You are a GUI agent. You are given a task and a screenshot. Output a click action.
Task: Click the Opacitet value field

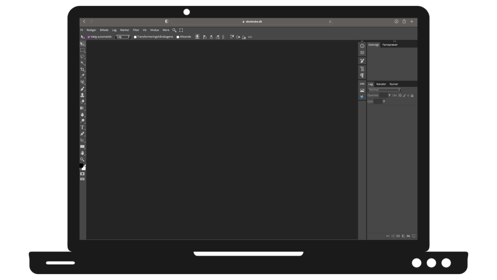pos(383,95)
